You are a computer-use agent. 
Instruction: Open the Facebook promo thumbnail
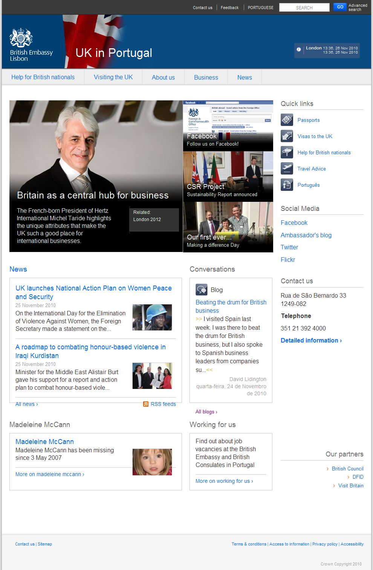pyautogui.click(x=228, y=126)
